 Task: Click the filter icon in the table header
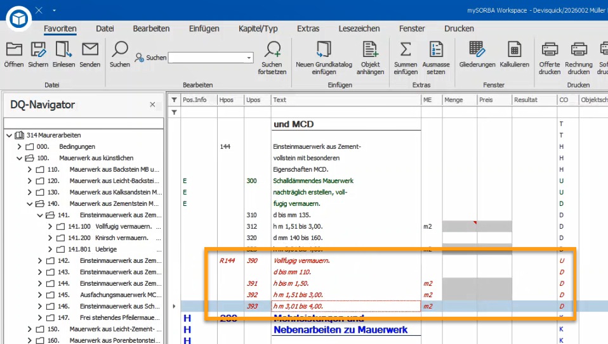(x=174, y=100)
